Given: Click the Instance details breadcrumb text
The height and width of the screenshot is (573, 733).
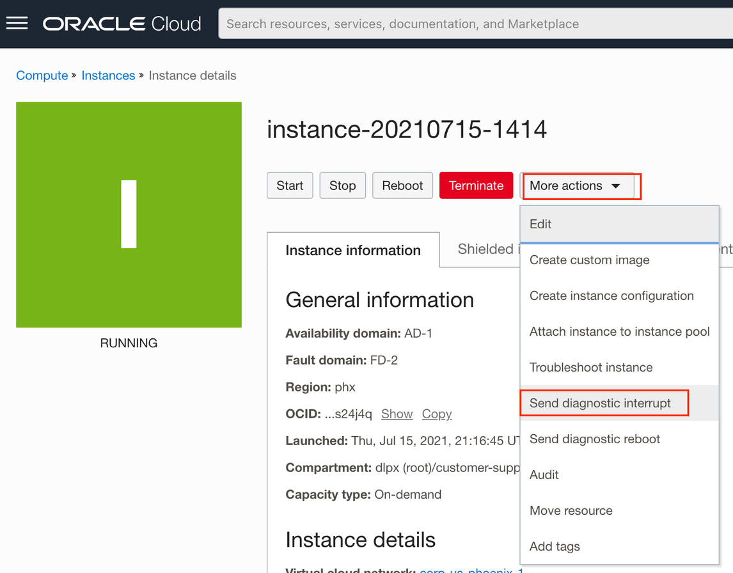Looking at the screenshot, I should (192, 75).
